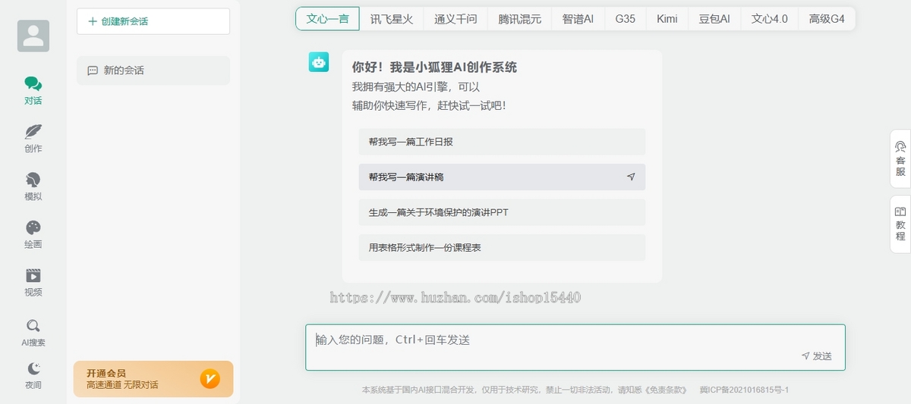The width and height of the screenshot is (911, 404).
Task: Switch to 文心一言 model tab
Action: click(x=327, y=19)
